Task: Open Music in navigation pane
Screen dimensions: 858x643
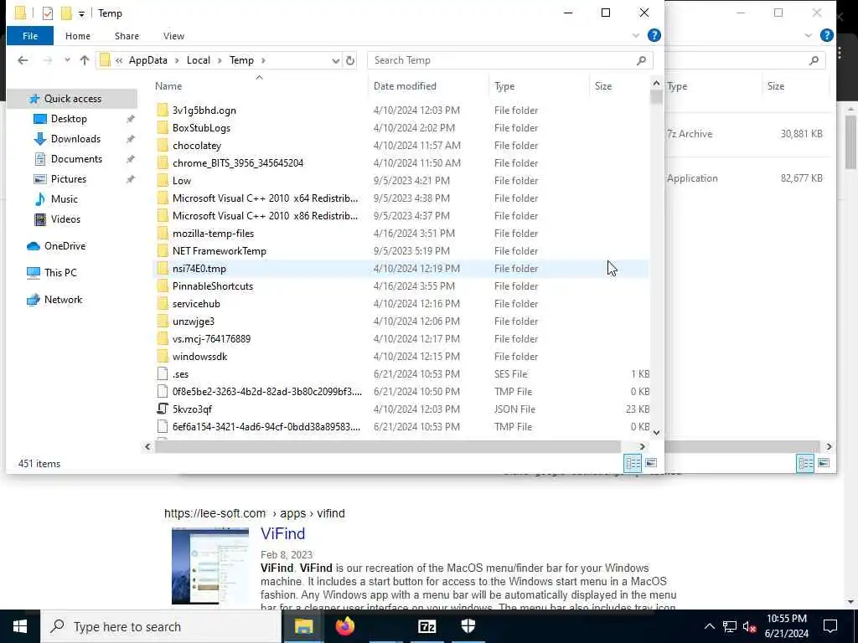Action: coord(64,199)
